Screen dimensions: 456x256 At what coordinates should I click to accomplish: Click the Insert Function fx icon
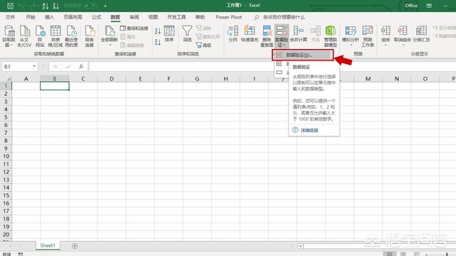(x=81, y=66)
